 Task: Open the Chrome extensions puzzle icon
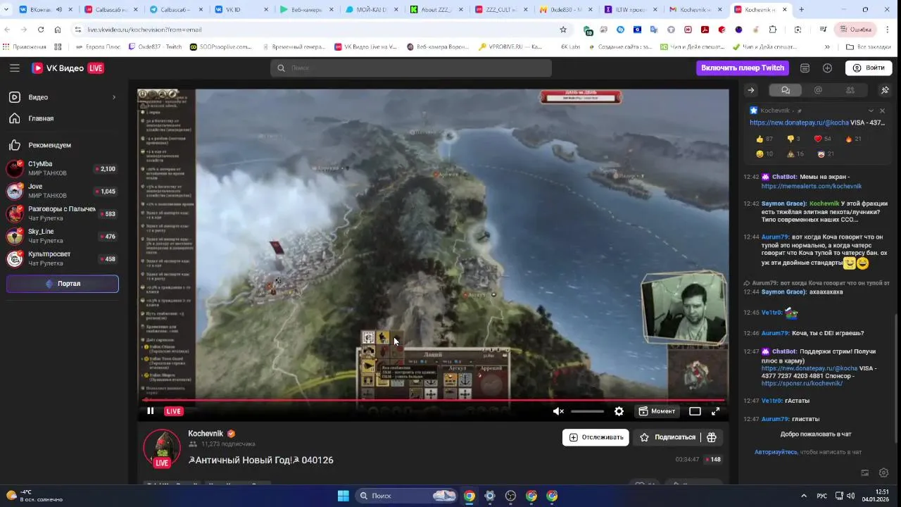click(773, 30)
